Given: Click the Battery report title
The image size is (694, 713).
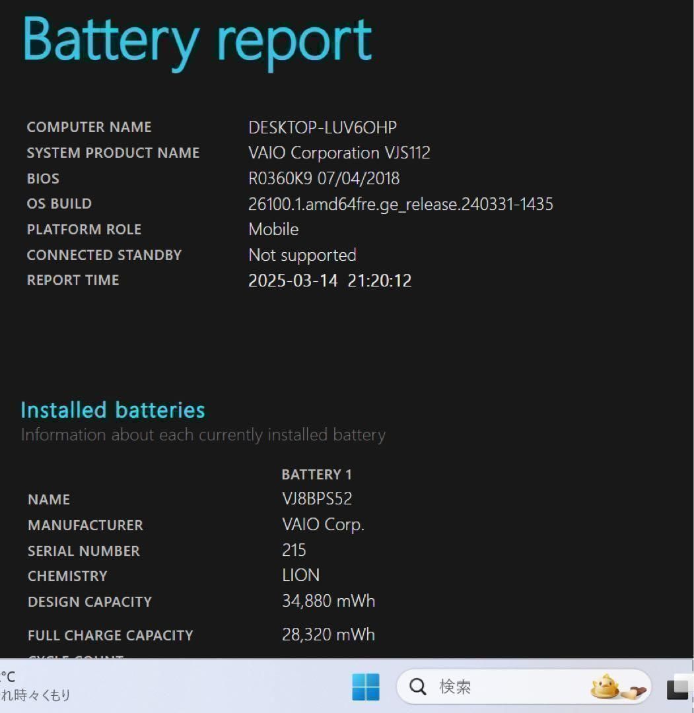Looking at the screenshot, I should (197, 40).
